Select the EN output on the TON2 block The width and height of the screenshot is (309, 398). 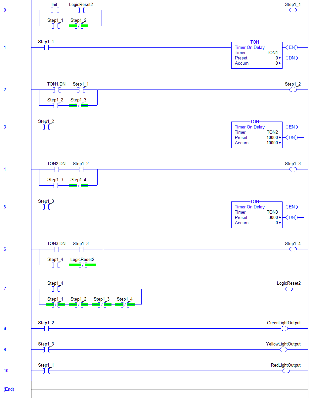pos(292,127)
